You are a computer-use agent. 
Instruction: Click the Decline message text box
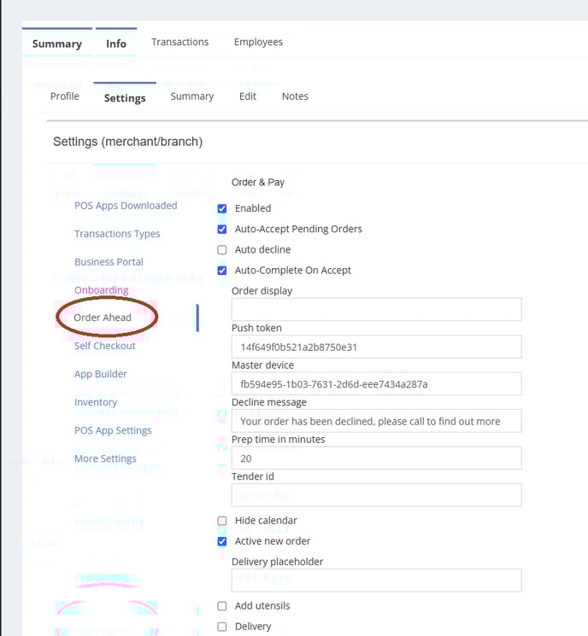pyautogui.click(x=376, y=421)
